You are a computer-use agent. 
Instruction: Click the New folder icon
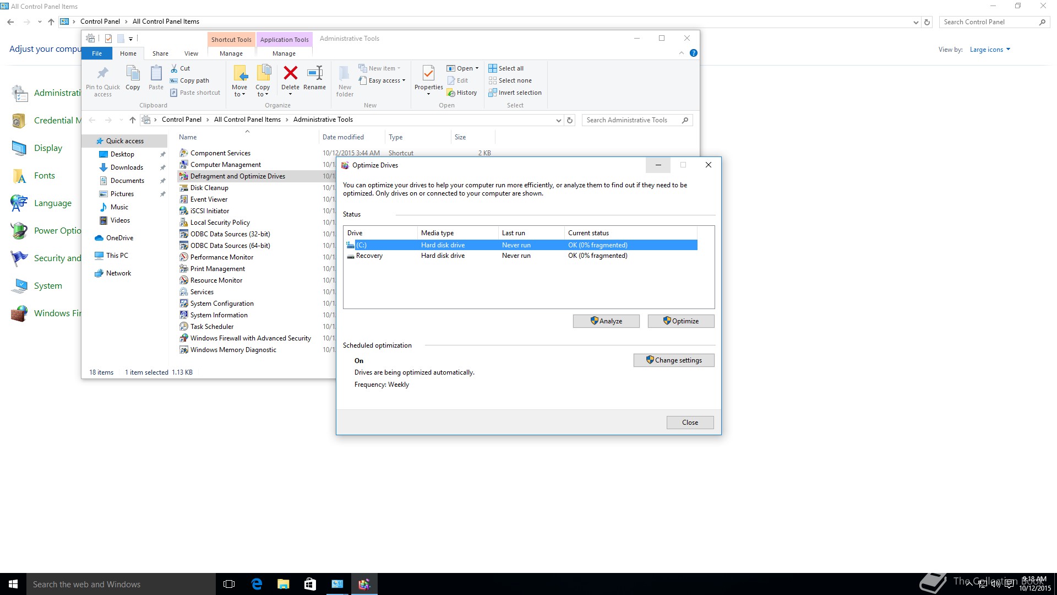coord(345,73)
